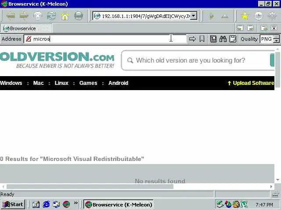Click the Back navigation arrow icon
This screenshot has height=210, width=281.
point(11,16)
